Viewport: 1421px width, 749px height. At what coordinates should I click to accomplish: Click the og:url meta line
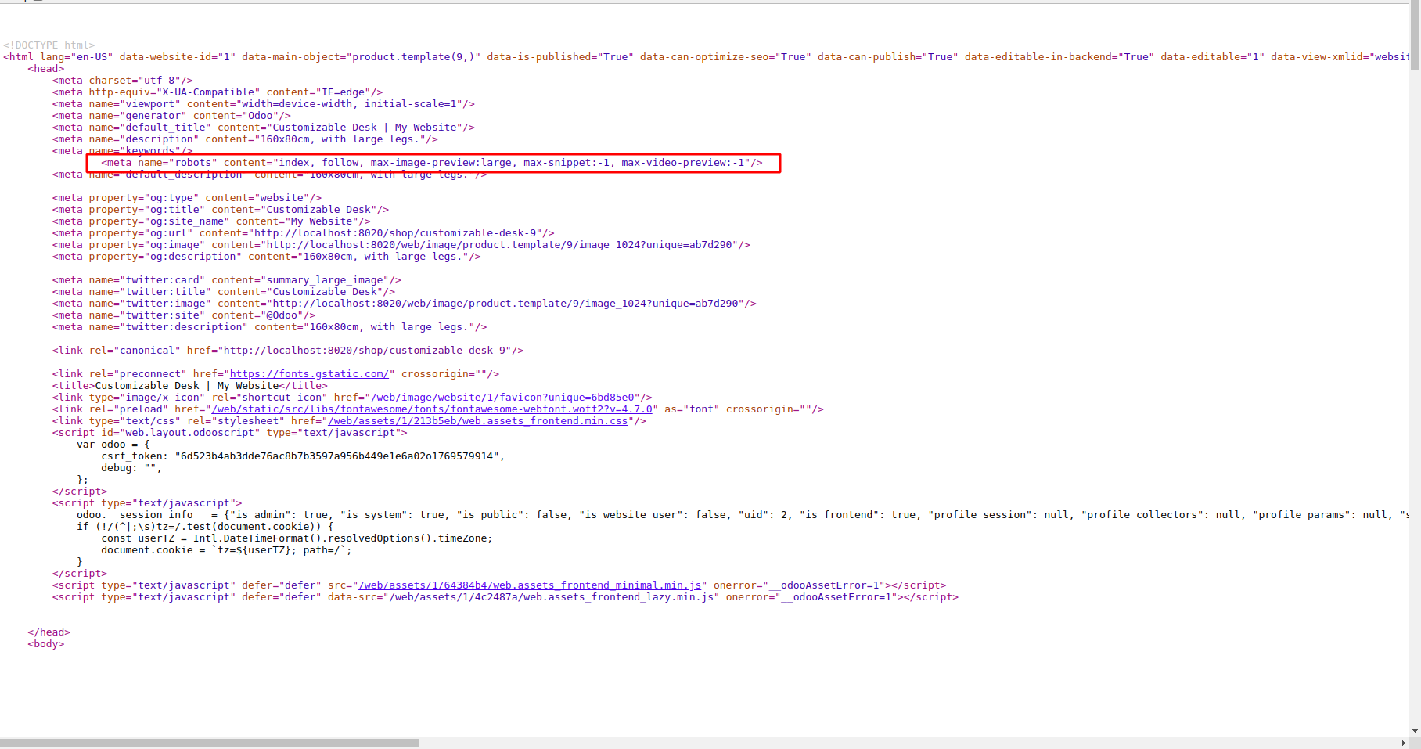click(x=304, y=233)
